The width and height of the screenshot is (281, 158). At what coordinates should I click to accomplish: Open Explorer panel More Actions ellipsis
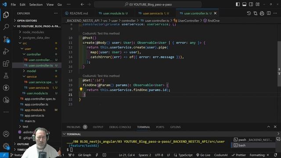[x=56, y=13]
